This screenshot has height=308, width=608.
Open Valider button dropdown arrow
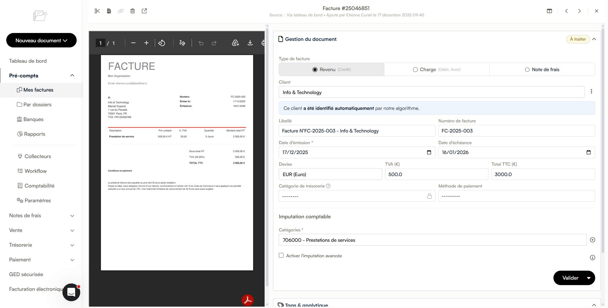[589, 278]
